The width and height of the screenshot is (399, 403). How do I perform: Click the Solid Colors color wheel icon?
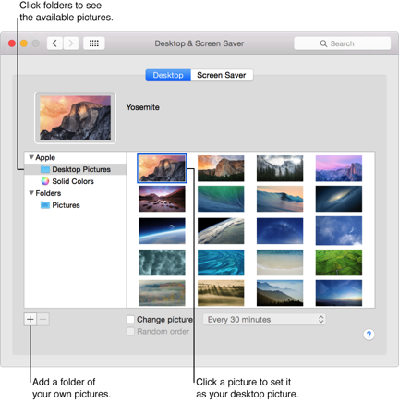[45, 181]
